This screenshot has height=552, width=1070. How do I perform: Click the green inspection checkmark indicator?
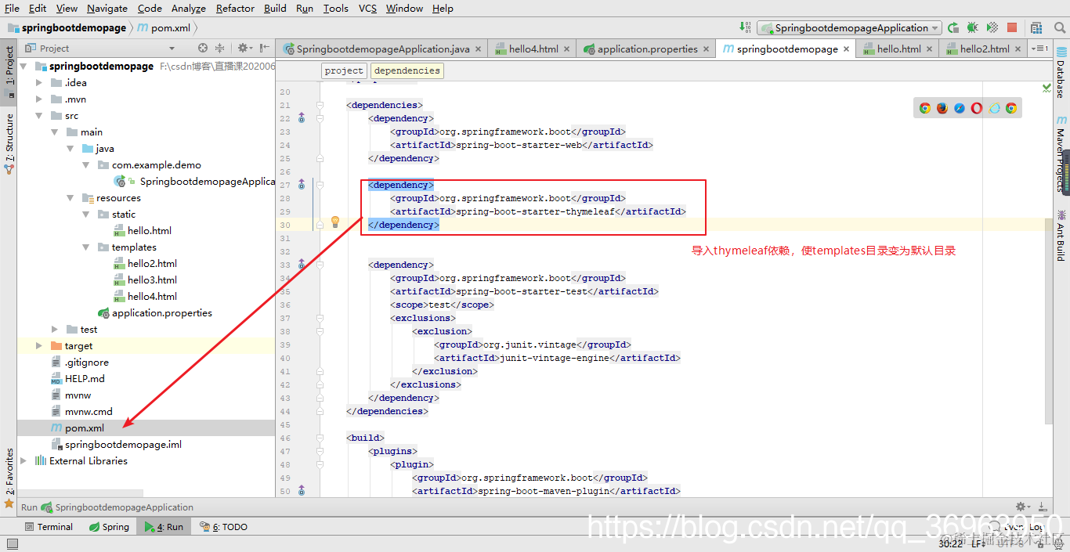[1047, 88]
